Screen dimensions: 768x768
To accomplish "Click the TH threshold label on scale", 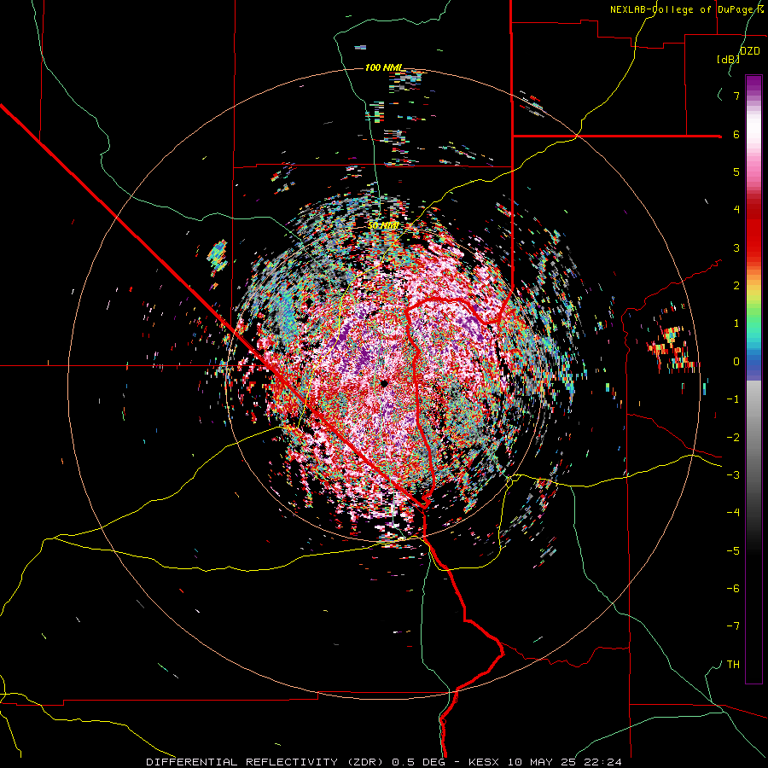I will [x=733, y=665].
